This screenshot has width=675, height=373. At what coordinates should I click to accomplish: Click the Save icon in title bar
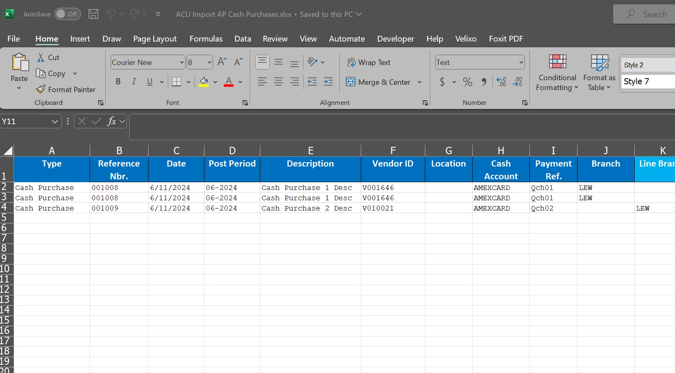click(x=93, y=14)
